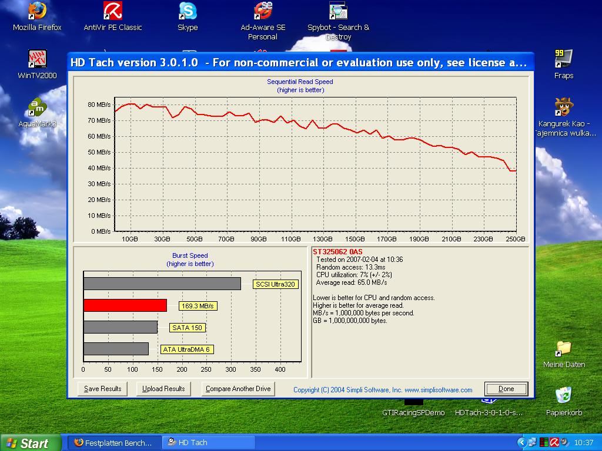Select the GTIRacingSPDemo desktop label
602x451 pixels.
click(x=413, y=413)
